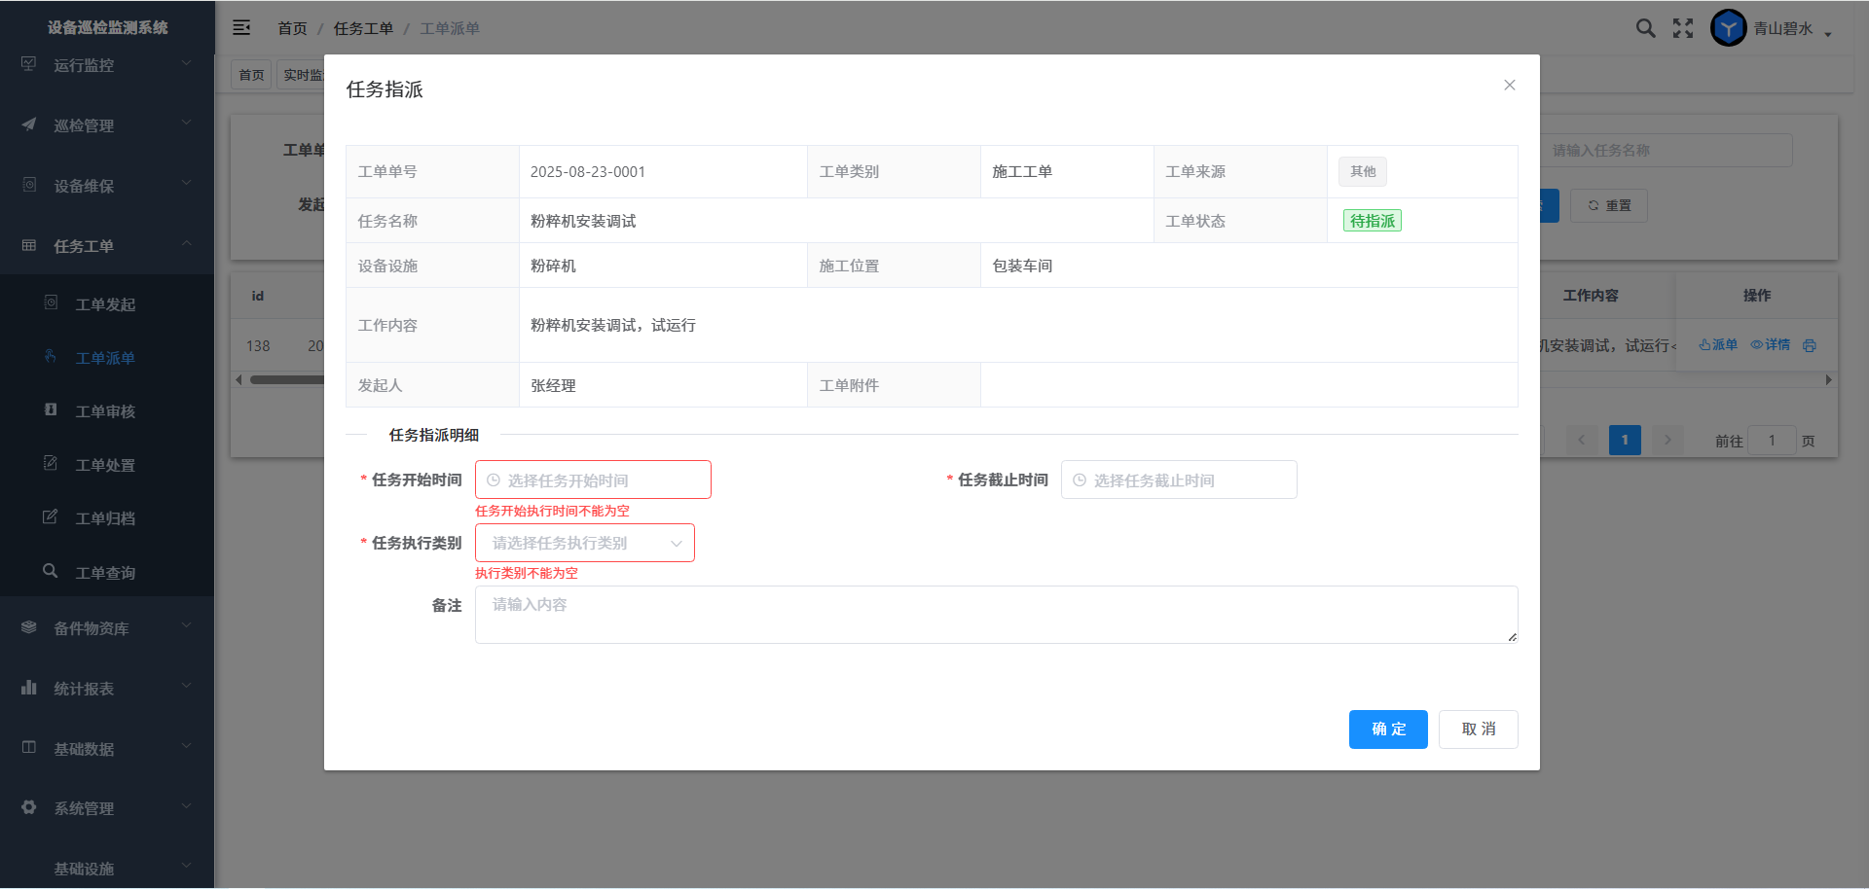Collapse sidebar with hamburger icon

[241, 28]
